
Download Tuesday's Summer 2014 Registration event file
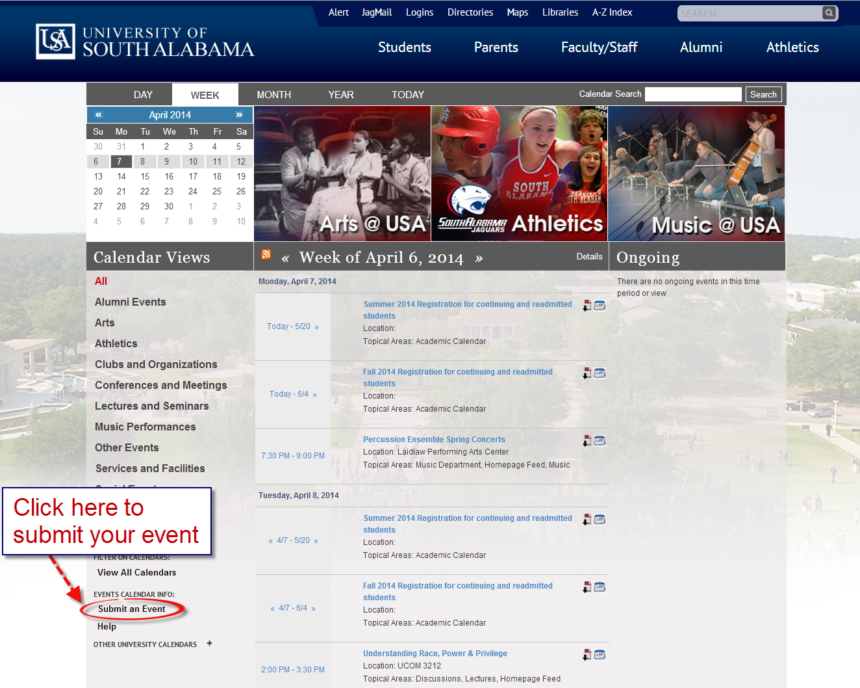tap(587, 520)
